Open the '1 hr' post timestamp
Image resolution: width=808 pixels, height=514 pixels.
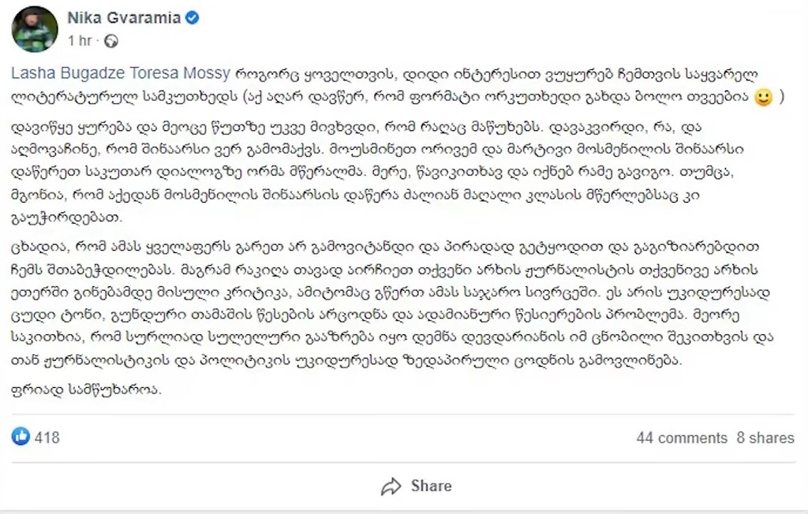pyautogui.click(x=80, y=40)
